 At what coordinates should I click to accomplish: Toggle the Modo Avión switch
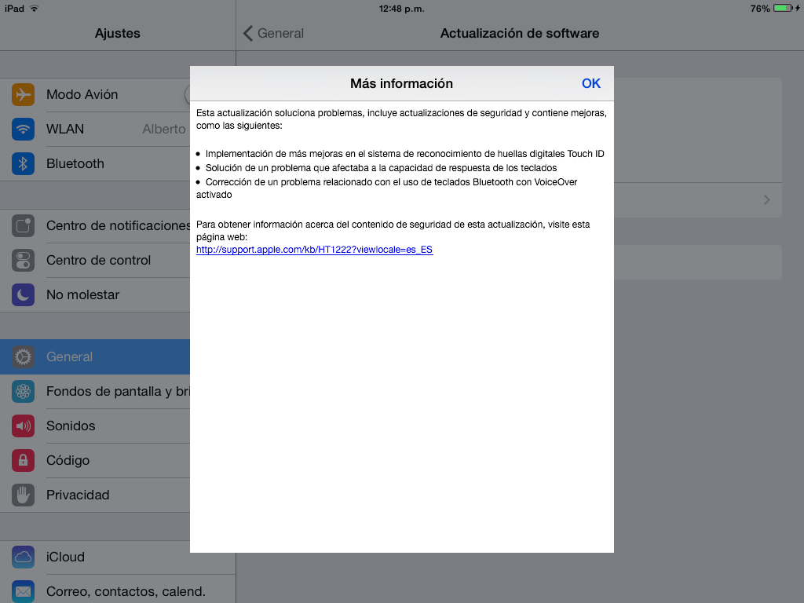tap(187, 95)
